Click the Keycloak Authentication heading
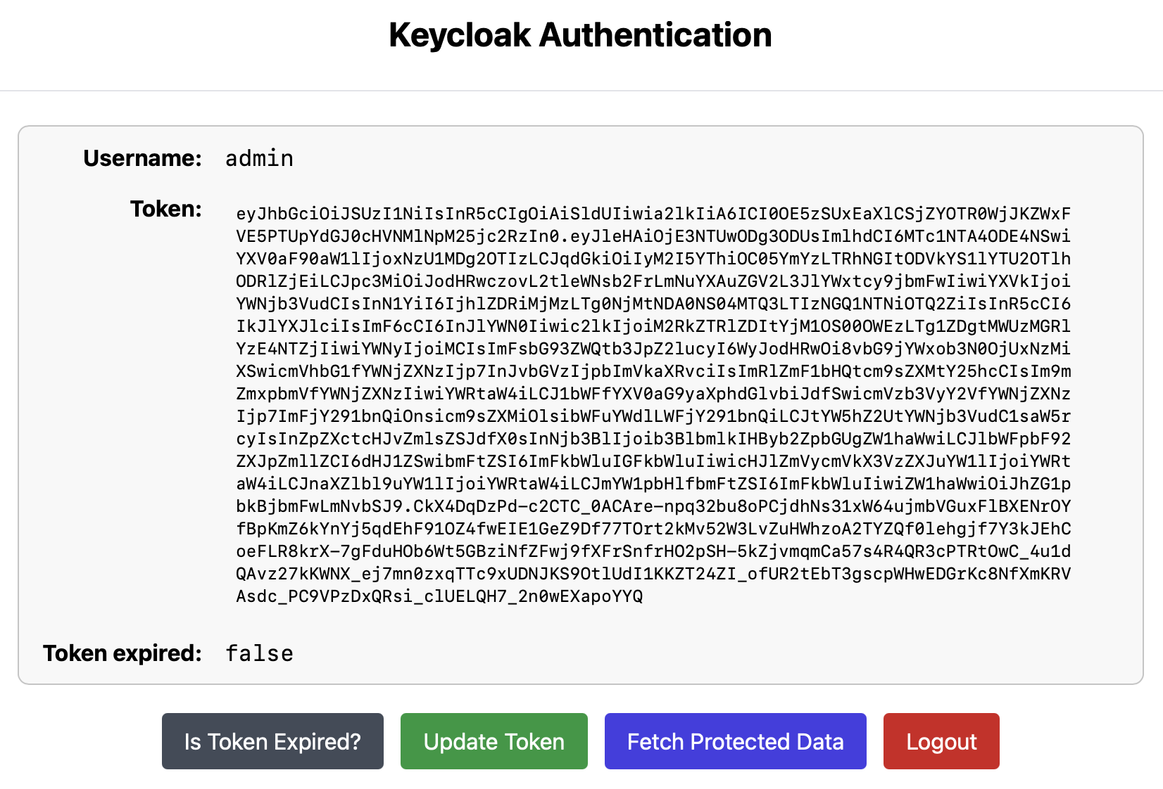The height and width of the screenshot is (789, 1163). 580,35
